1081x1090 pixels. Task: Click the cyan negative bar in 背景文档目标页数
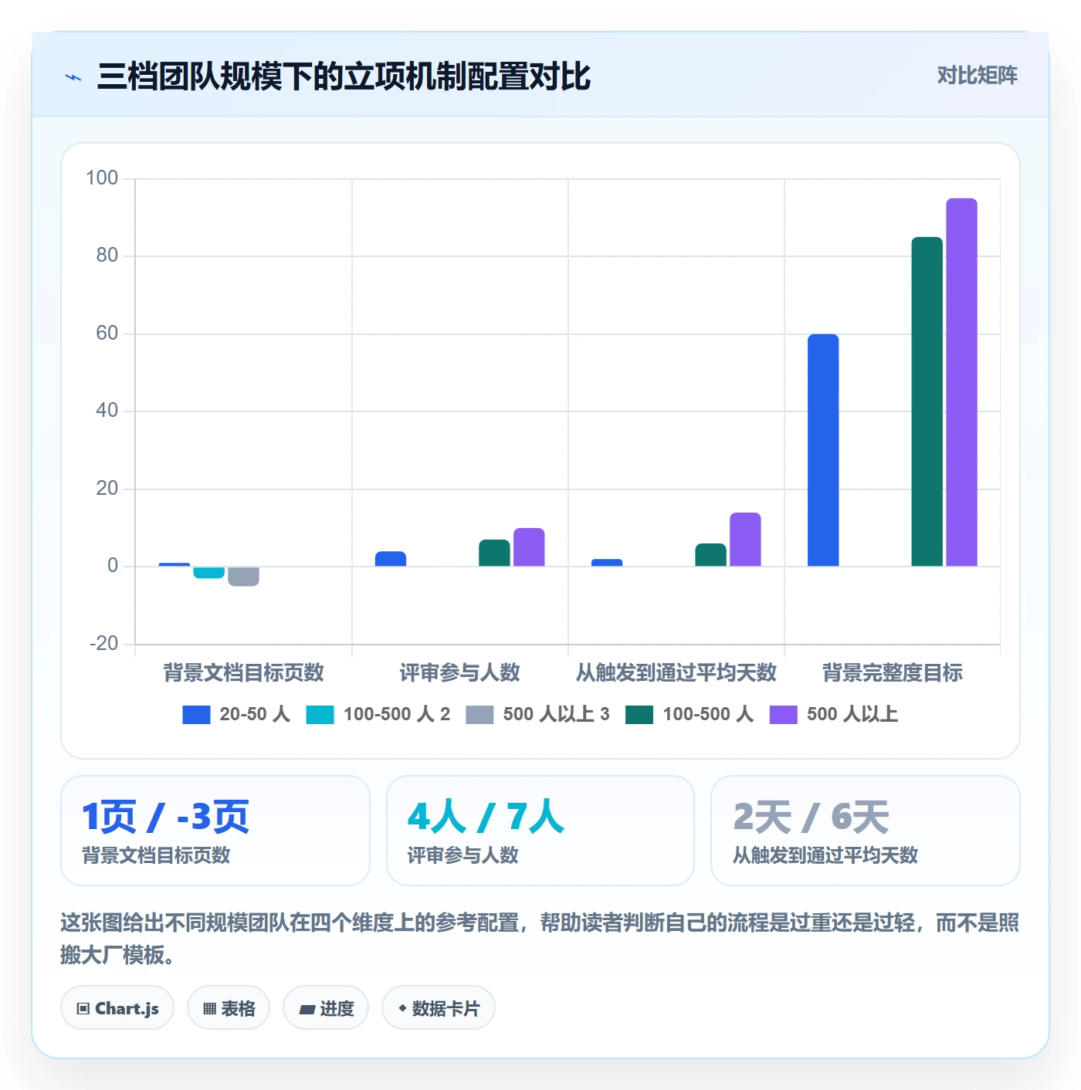(x=208, y=573)
